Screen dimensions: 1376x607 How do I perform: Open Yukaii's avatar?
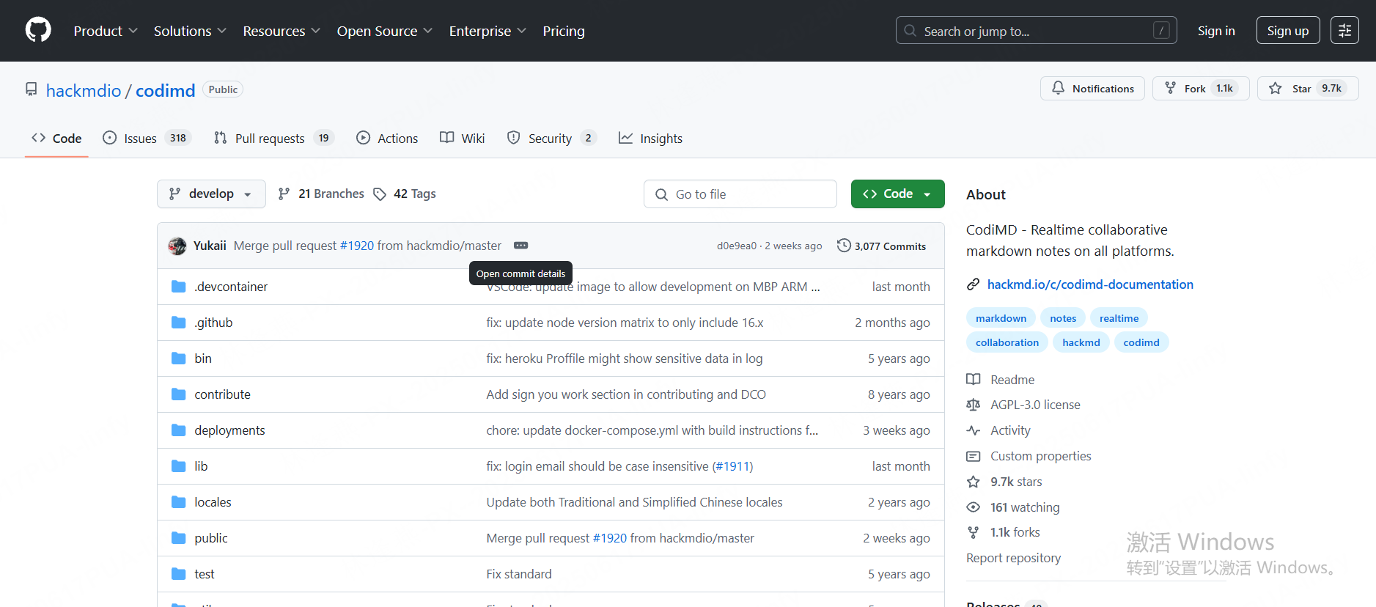pos(177,246)
